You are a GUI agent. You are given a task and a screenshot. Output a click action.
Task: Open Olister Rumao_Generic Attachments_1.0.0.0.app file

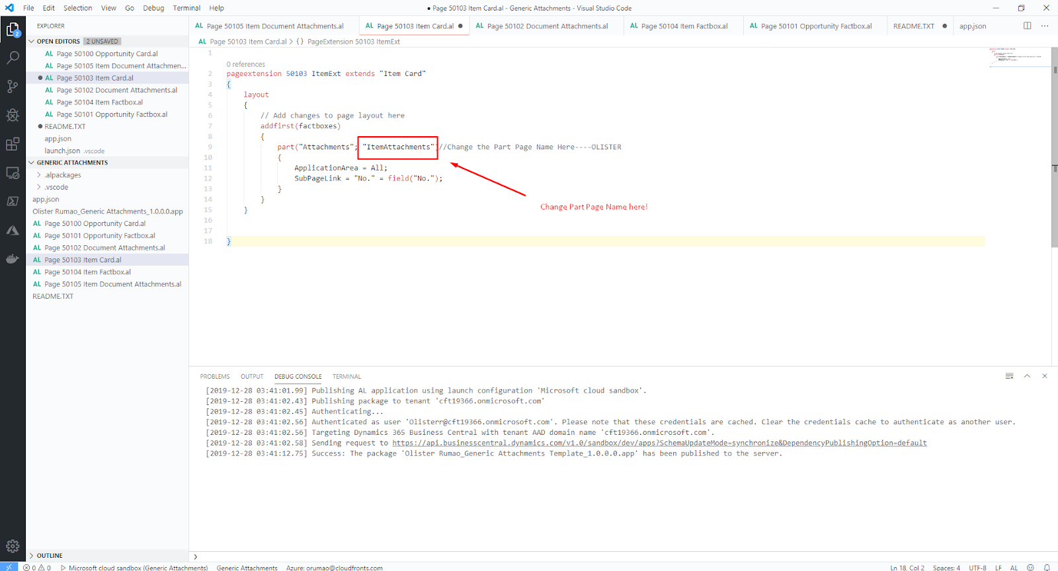pyautogui.click(x=107, y=211)
